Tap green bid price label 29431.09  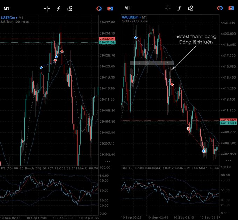[x=107, y=42]
